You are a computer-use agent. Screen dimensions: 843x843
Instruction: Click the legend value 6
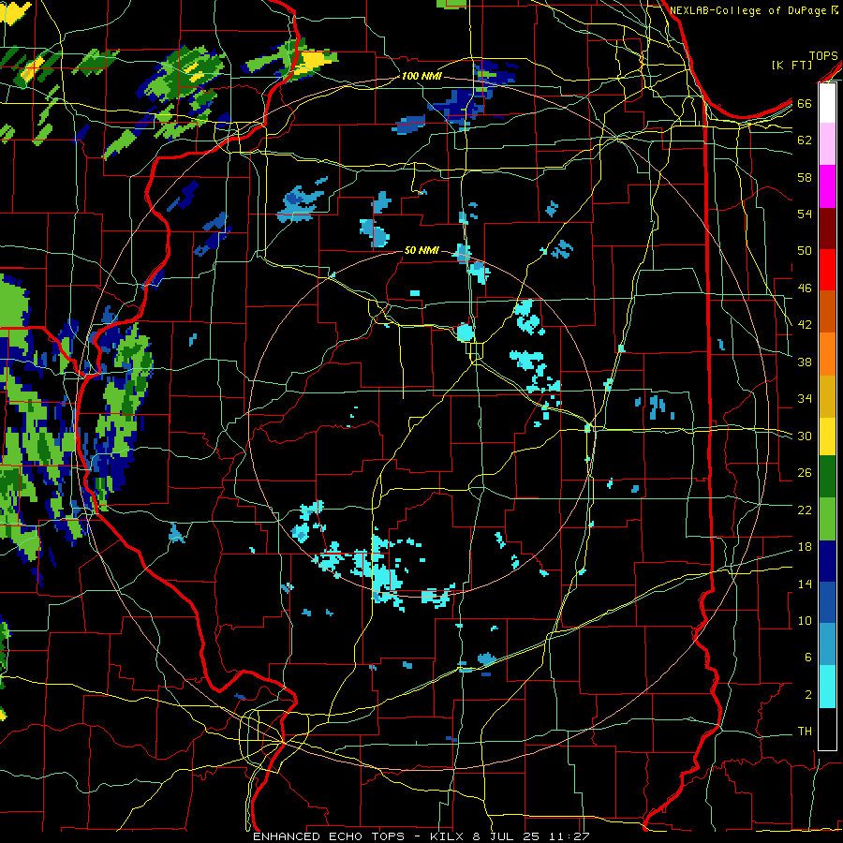(x=807, y=657)
